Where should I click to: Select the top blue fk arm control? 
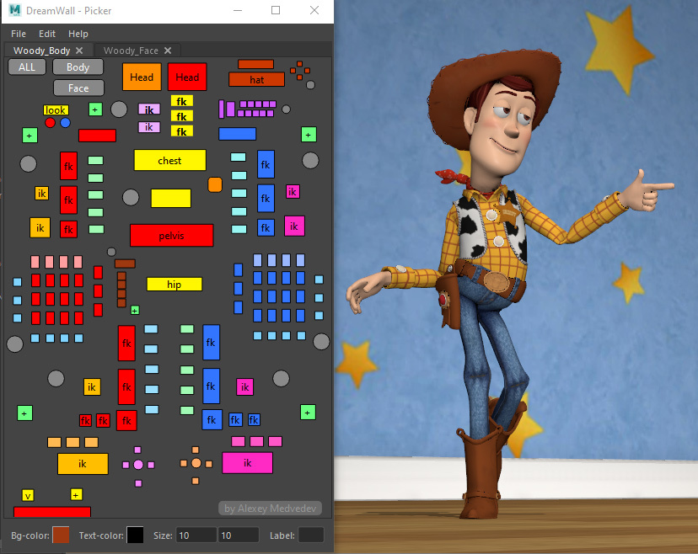coord(266,164)
